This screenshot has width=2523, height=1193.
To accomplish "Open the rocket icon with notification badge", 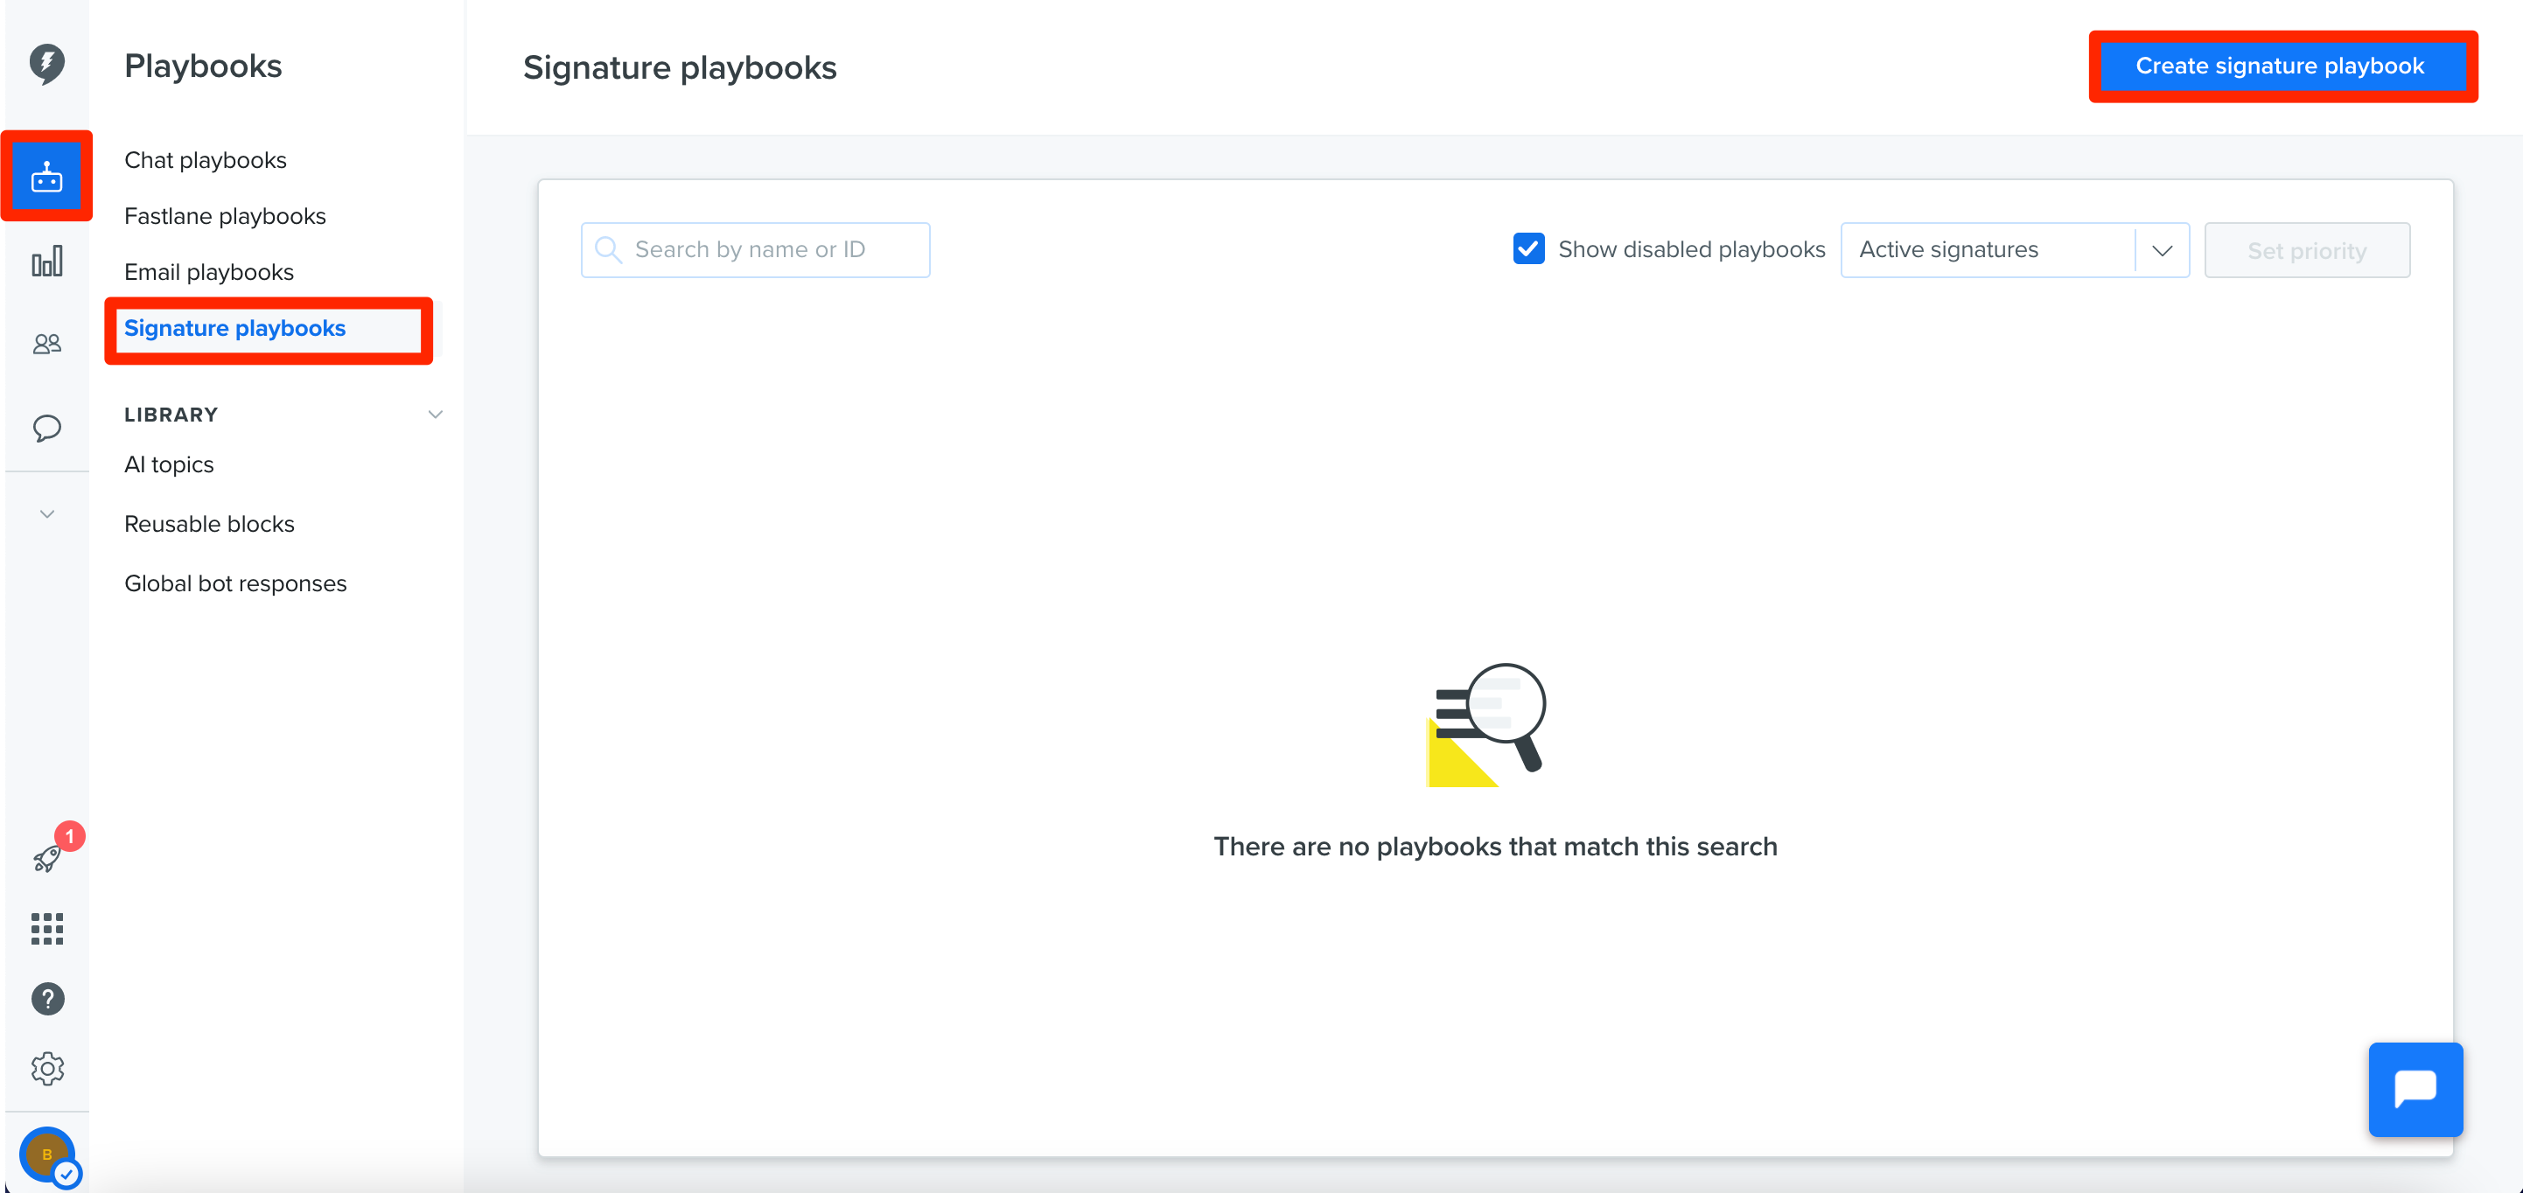I will 47,859.
